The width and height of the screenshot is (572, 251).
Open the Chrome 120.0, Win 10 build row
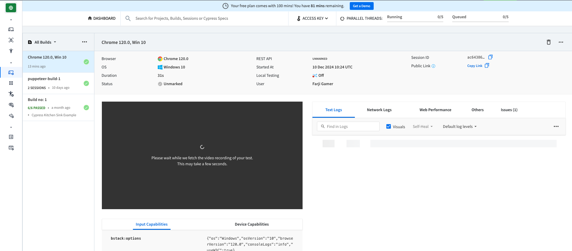coord(59,62)
